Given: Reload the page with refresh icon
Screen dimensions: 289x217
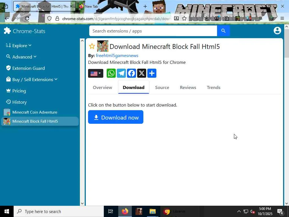Looking at the screenshot, I should (x=27, y=18).
